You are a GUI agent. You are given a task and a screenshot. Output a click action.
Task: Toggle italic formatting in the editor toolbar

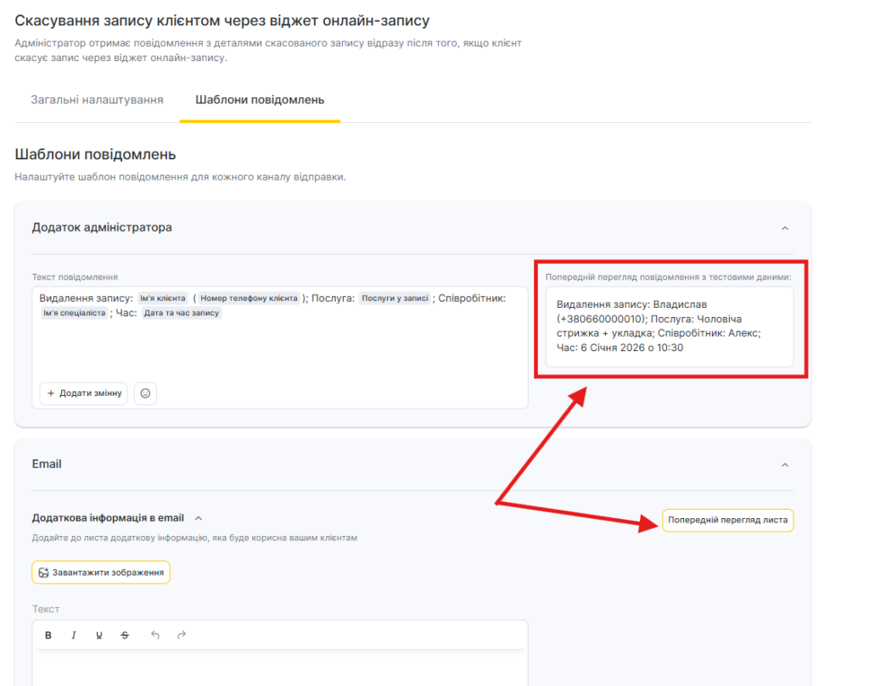tap(74, 635)
